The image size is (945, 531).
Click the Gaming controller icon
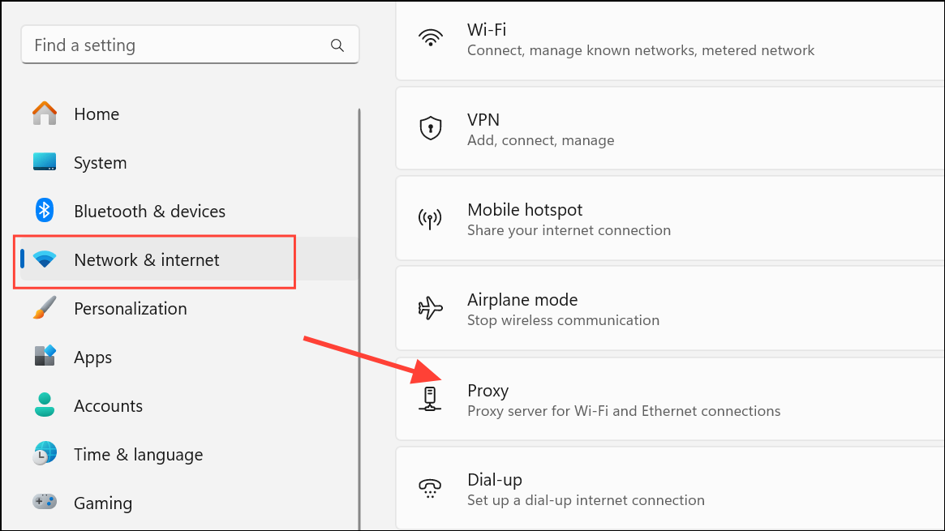tap(45, 503)
